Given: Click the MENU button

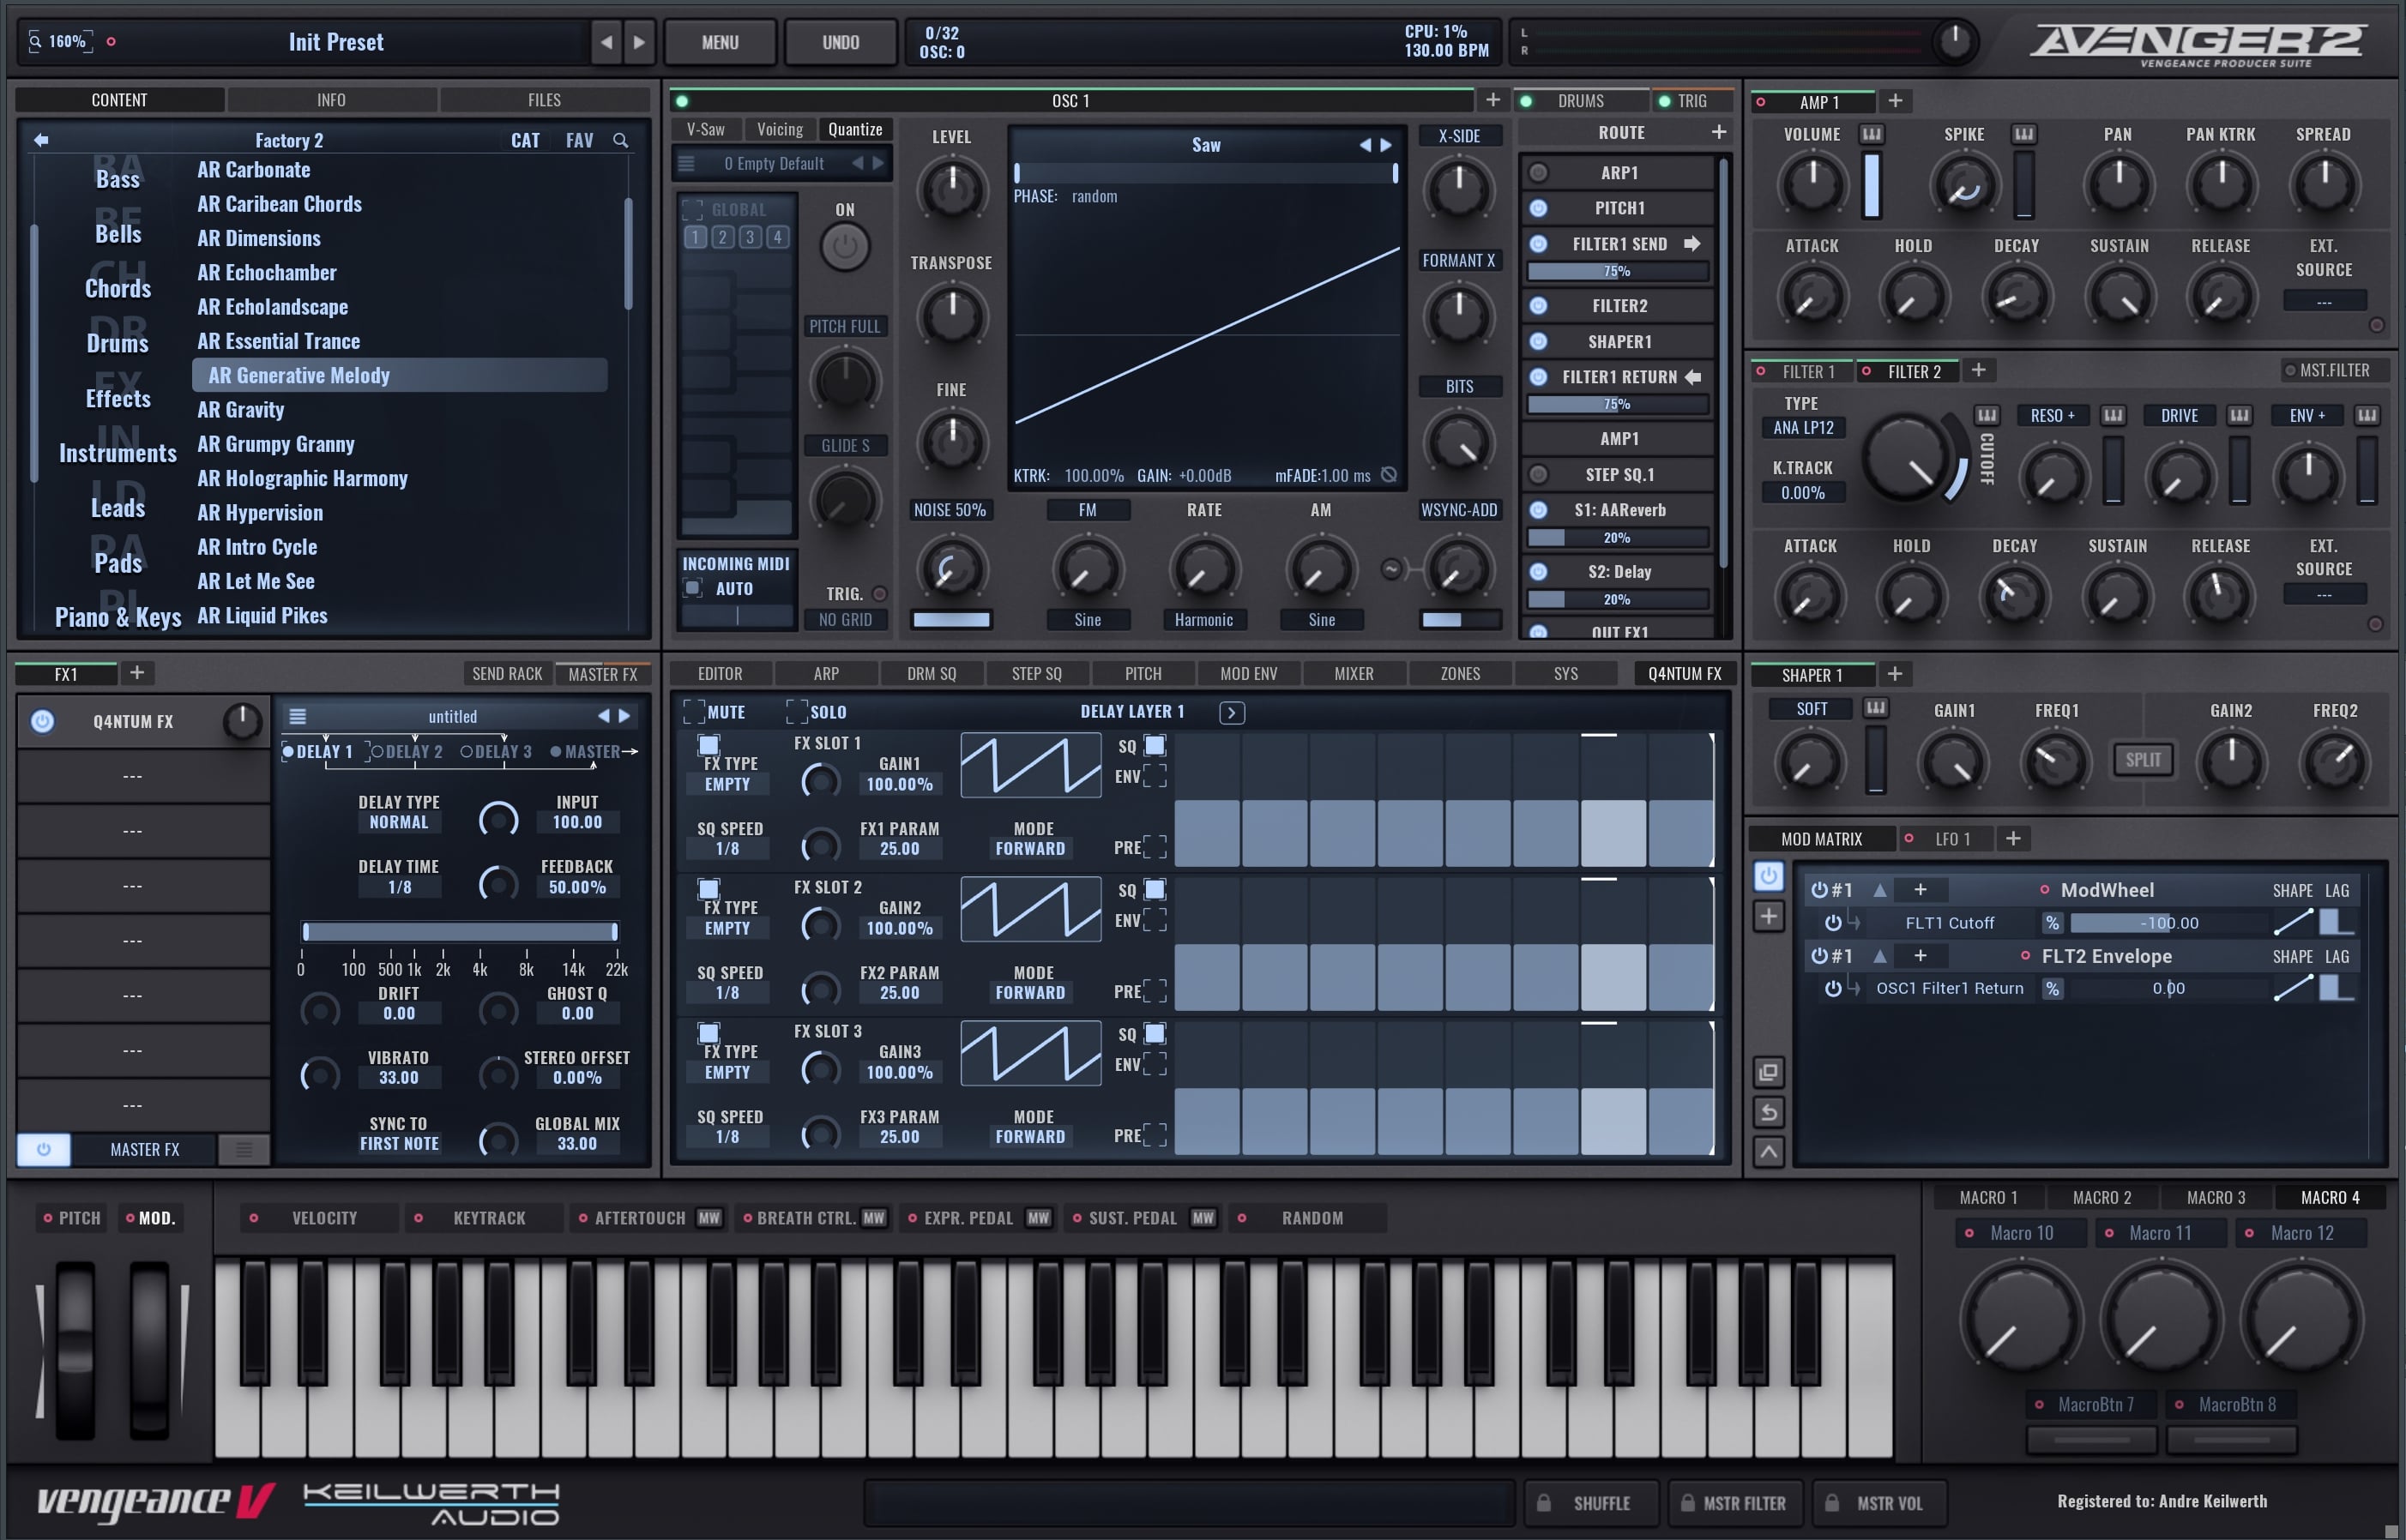Looking at the screenshot, I should coord(720,42).
